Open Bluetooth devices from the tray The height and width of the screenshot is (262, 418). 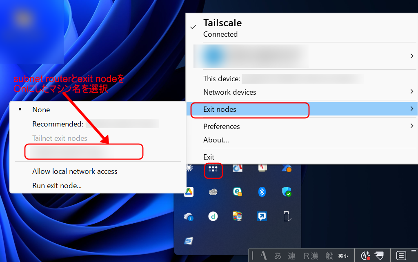(x=262, y=192)
